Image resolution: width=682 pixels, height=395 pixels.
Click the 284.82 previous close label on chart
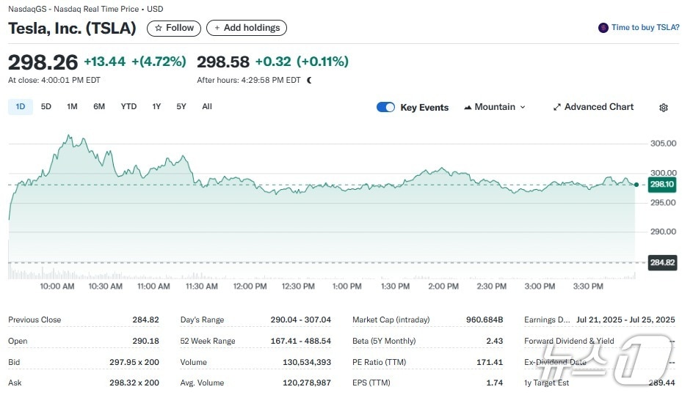coord(661,262)
